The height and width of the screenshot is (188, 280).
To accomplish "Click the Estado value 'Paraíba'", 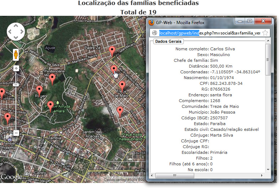I will 218,124.
